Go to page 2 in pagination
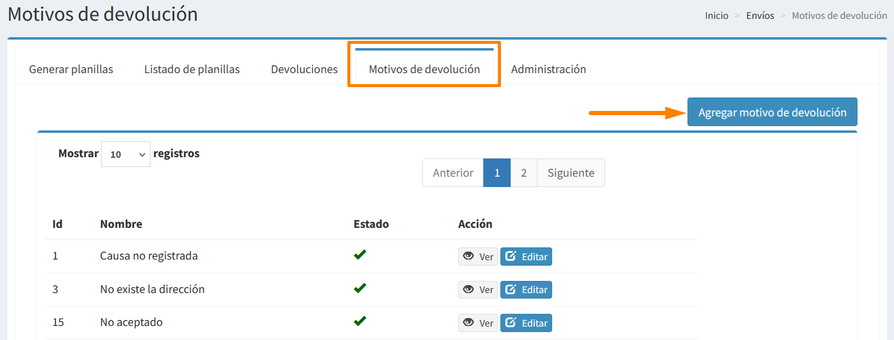The width and height of the screenshot is (894, 340). point(523,172)
